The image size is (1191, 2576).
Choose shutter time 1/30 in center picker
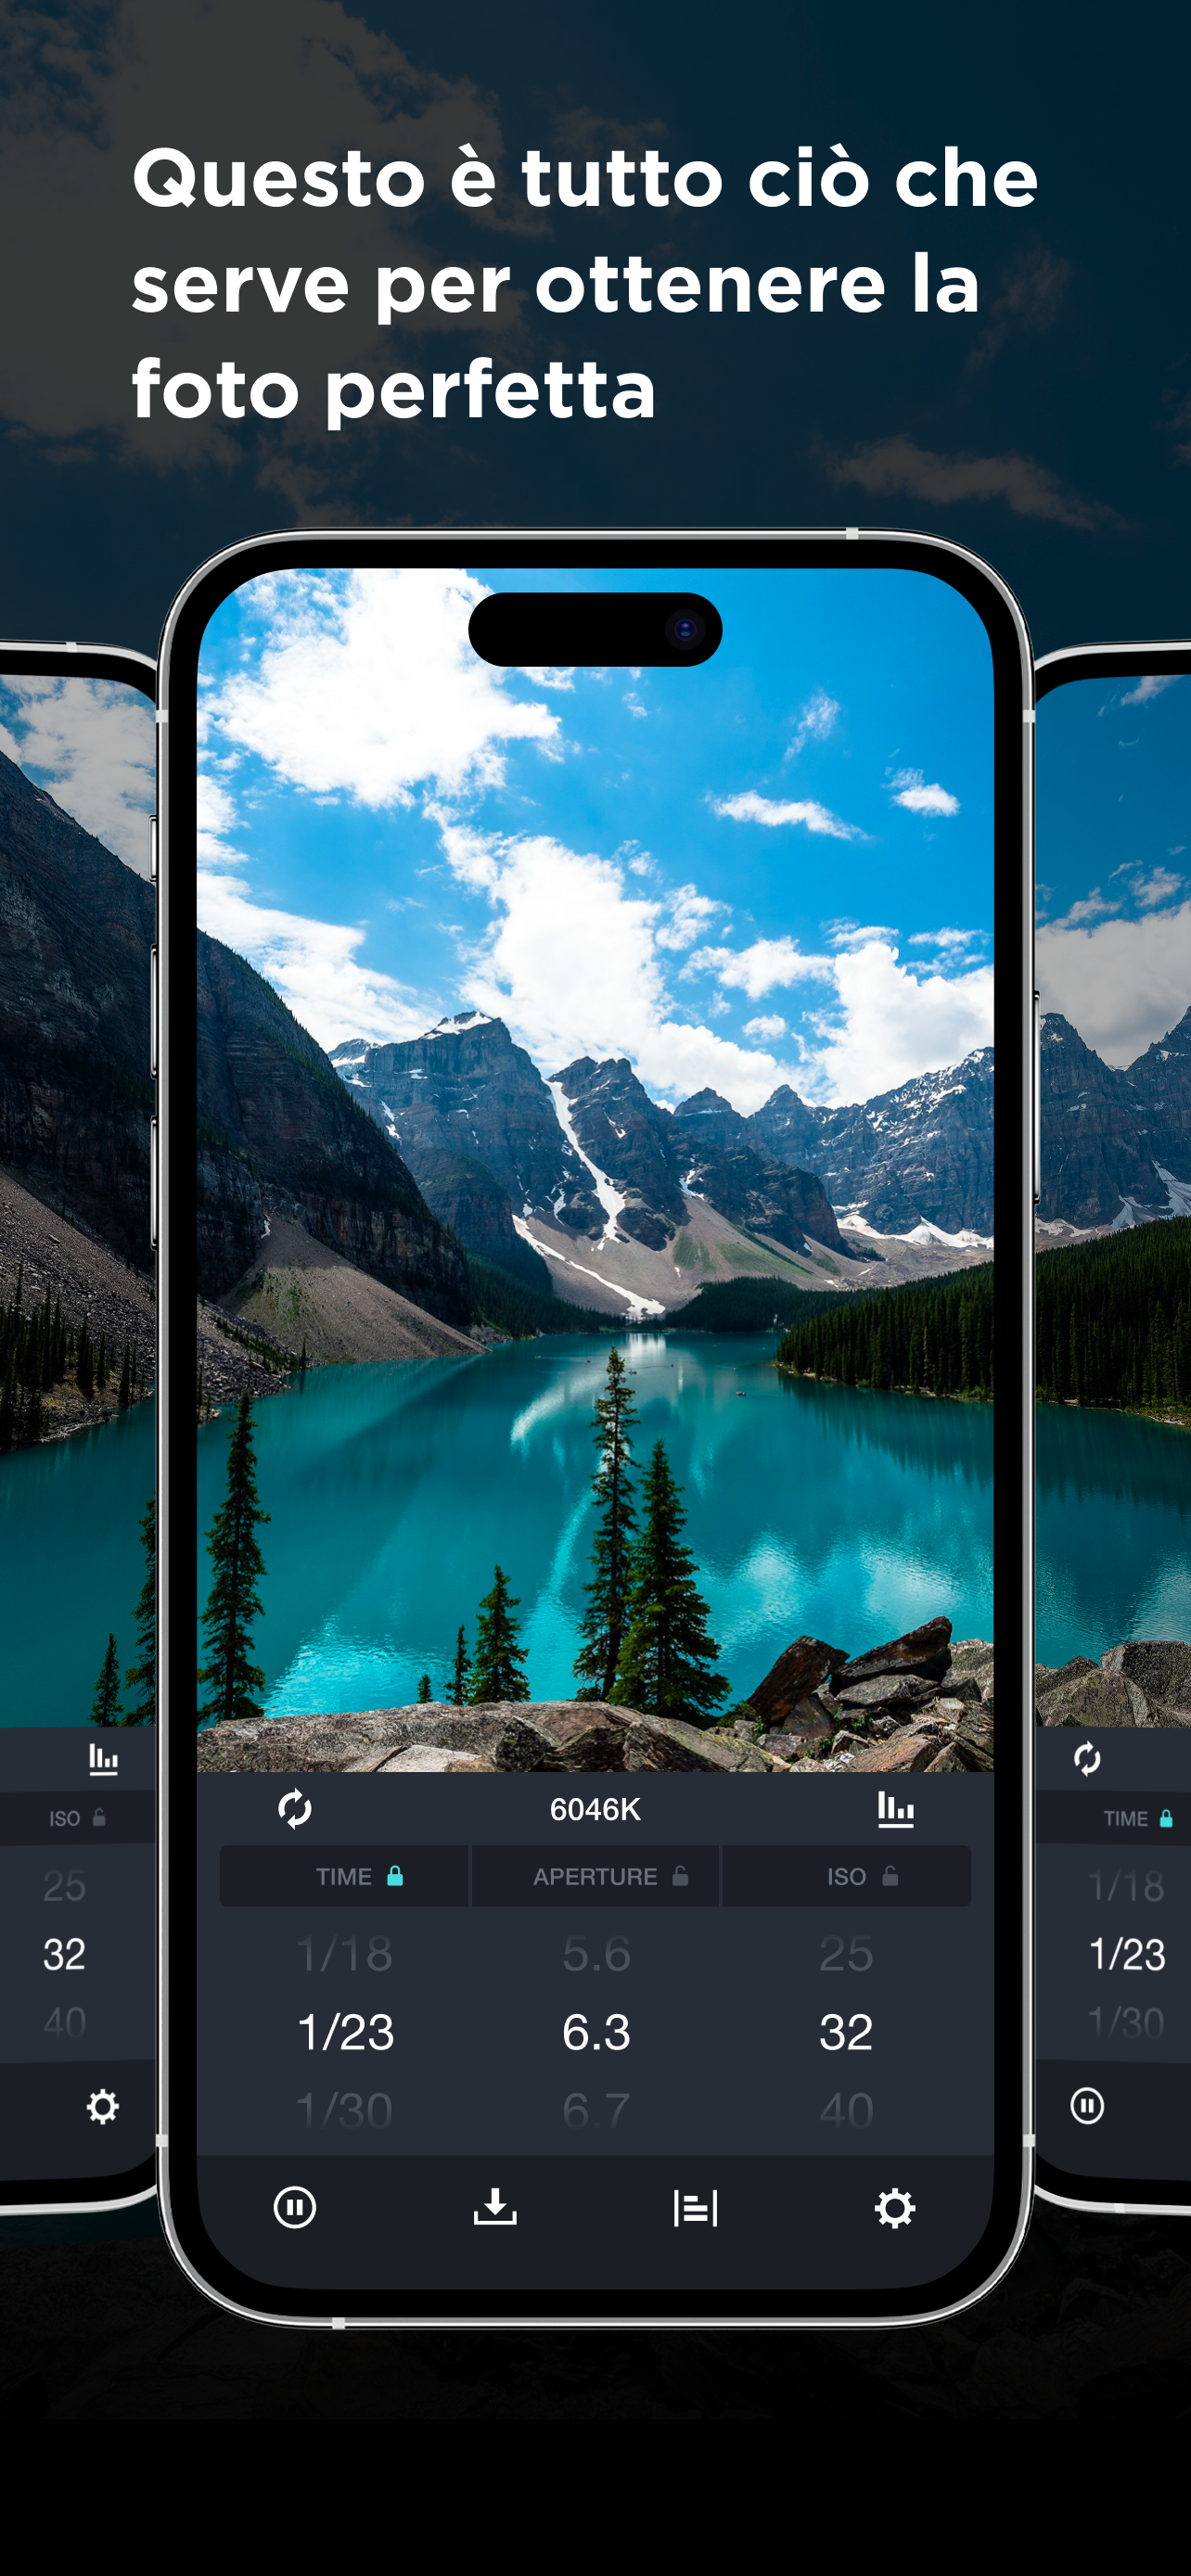pyautogui.click(x=345, y=2110)
